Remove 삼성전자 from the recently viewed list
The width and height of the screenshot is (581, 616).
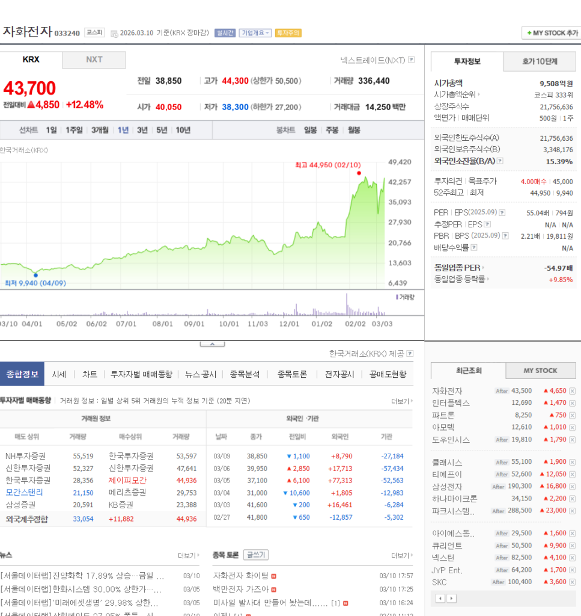point(572,487)
